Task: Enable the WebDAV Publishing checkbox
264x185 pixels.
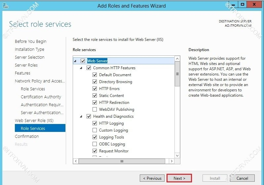Action: [x=95, y=109]
